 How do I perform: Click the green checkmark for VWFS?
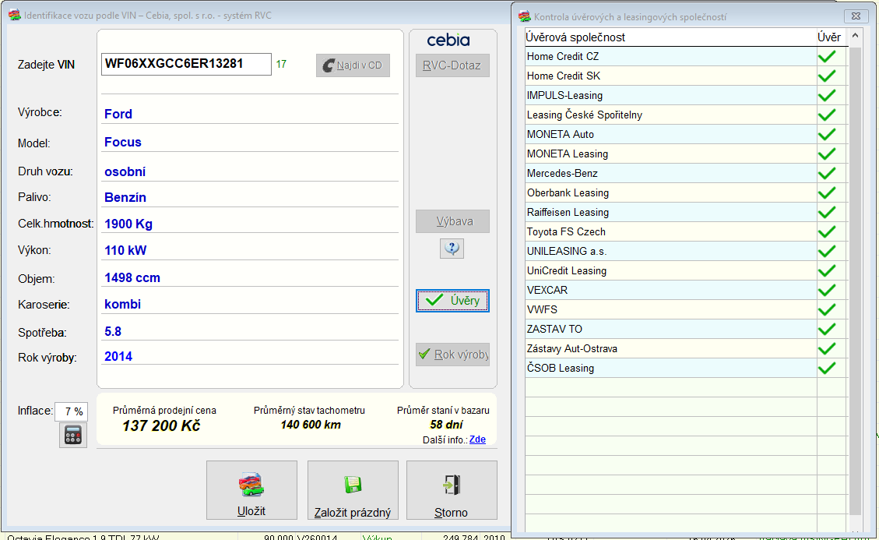tap(827, 309)
